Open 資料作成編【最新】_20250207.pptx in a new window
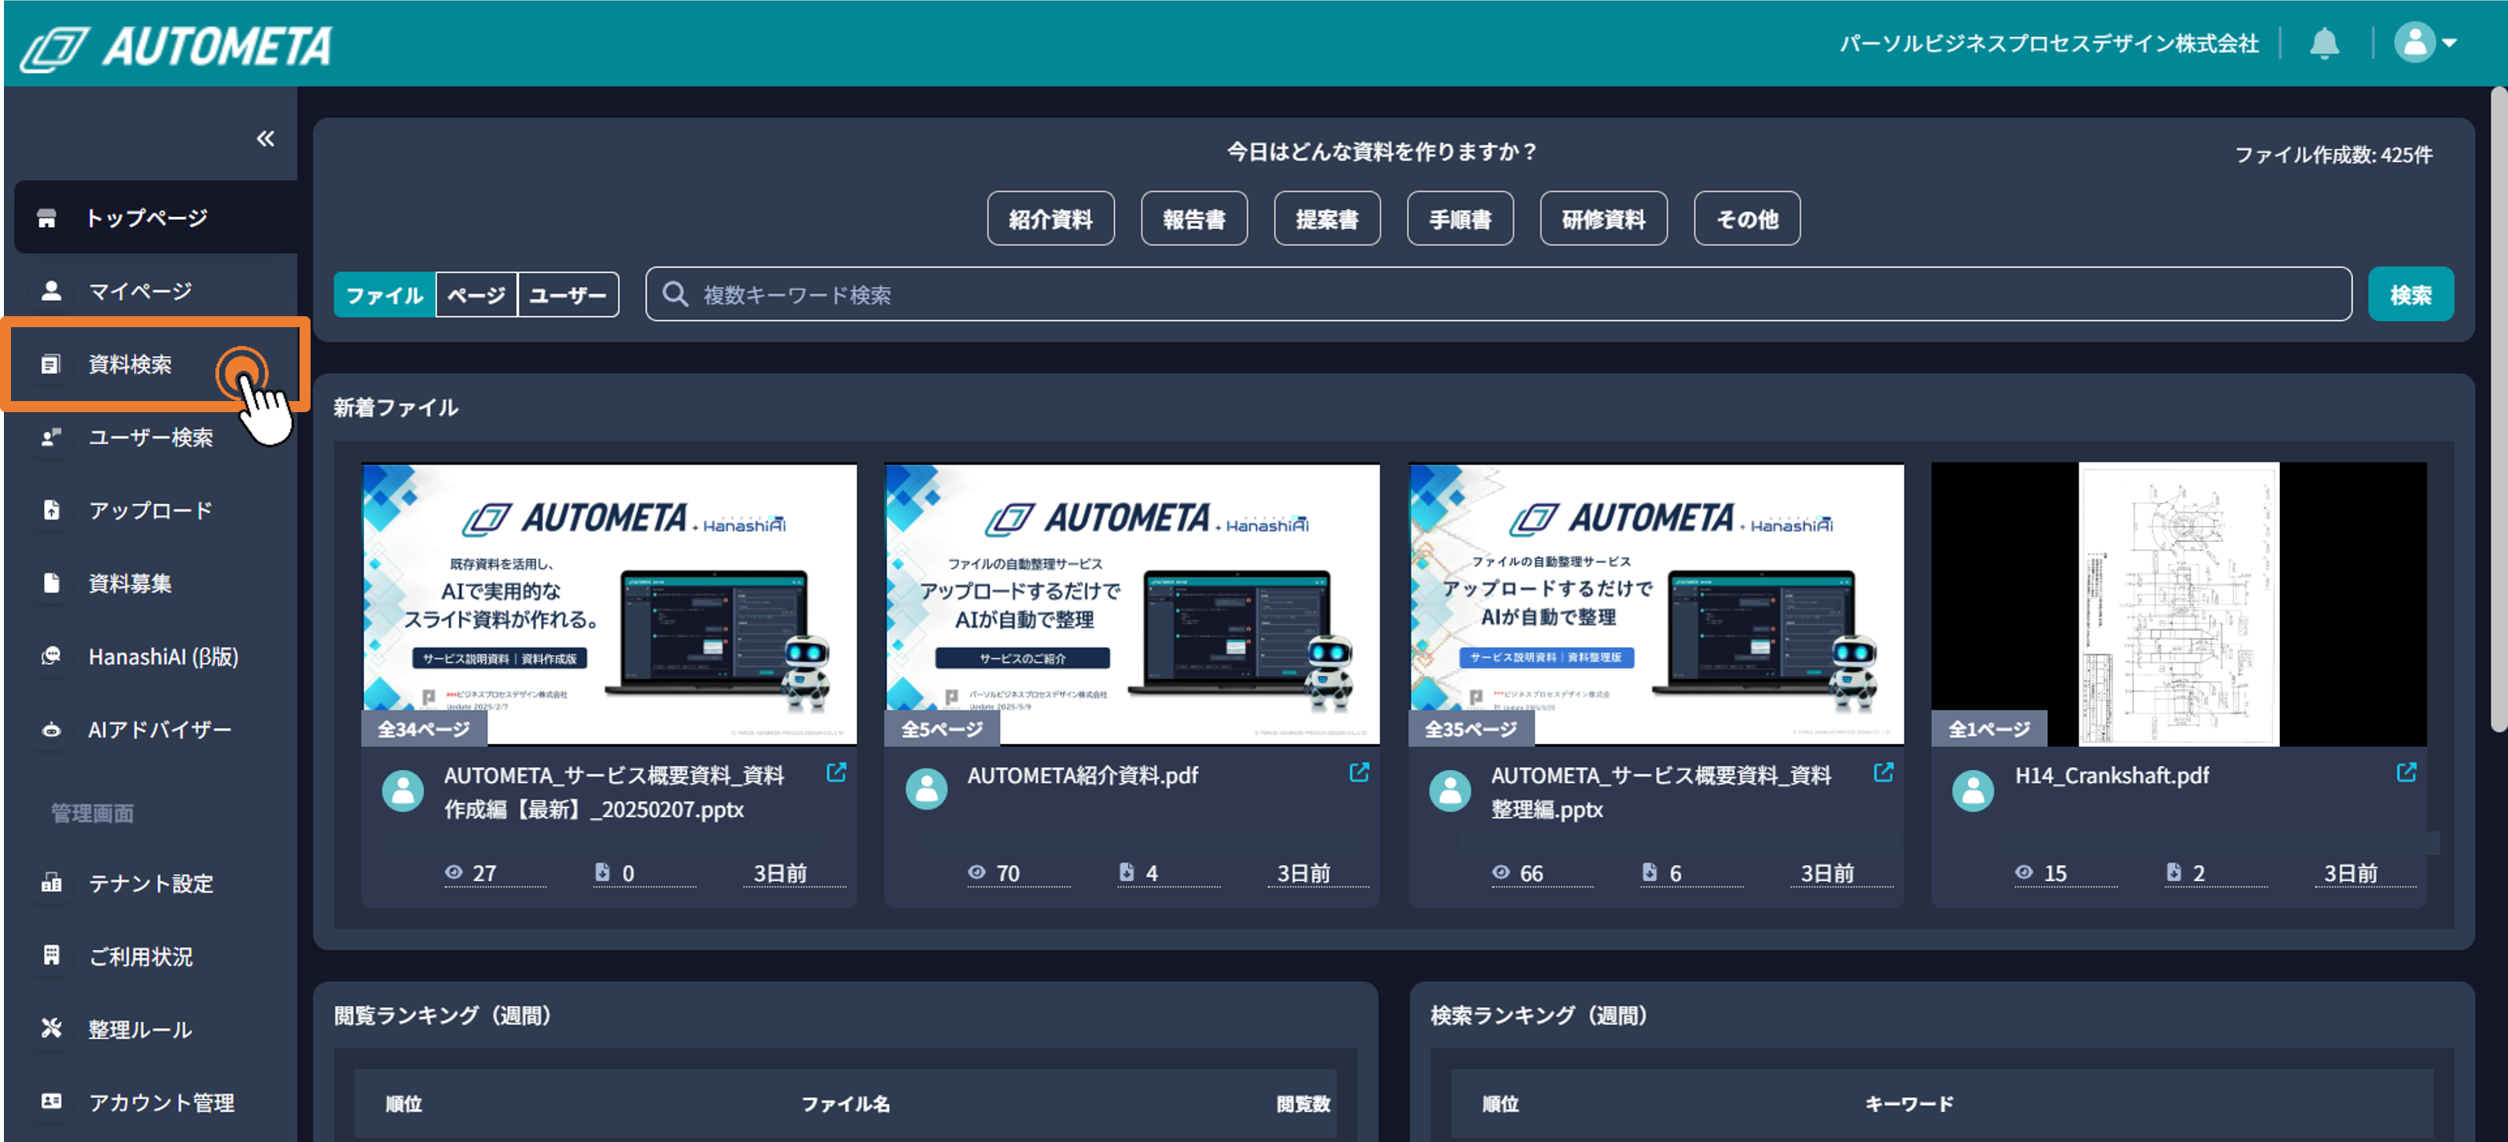 [837, 772]
